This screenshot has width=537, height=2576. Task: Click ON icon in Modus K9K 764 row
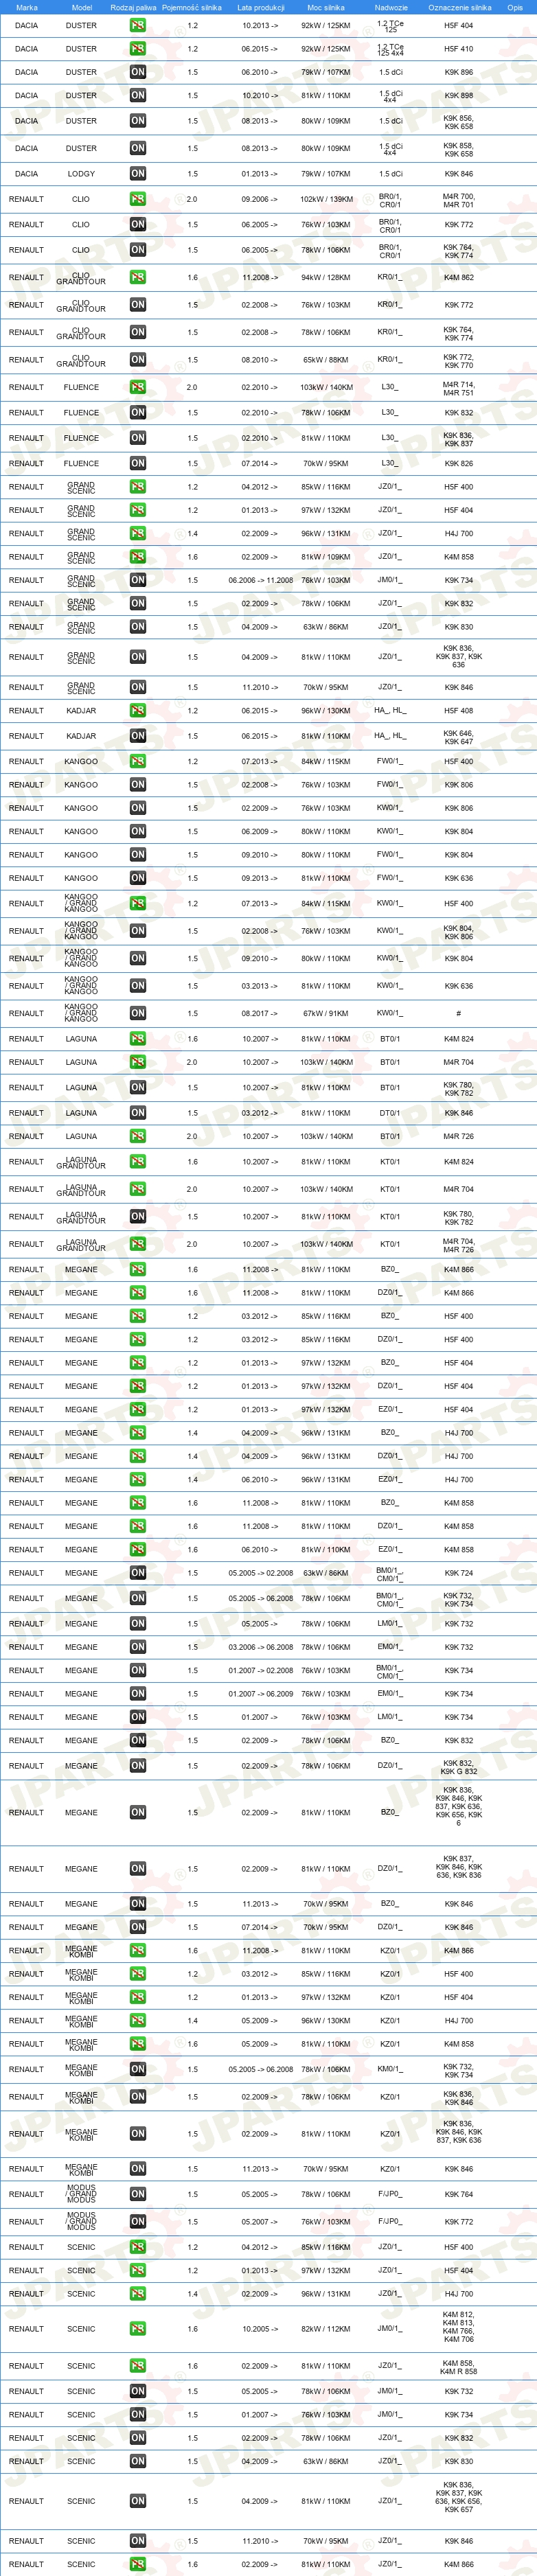138,2194
